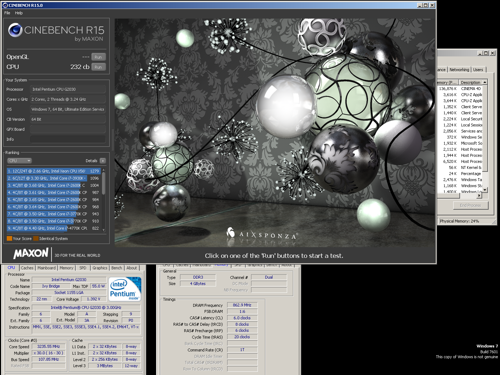The image size is (500, 375).
Task: Open the File menu in Cinebench
Action: 7,13
